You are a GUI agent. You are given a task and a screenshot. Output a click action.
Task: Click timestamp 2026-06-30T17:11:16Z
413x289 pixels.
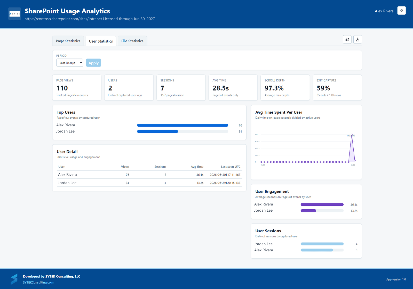coord(225,175)
